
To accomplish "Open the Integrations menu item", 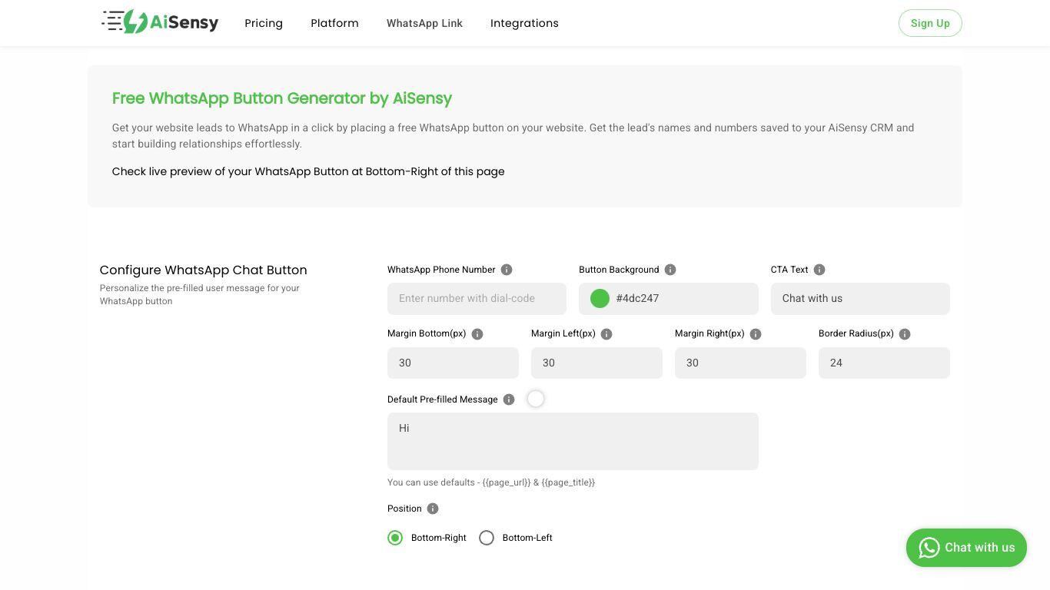I will tap(524, 23).
